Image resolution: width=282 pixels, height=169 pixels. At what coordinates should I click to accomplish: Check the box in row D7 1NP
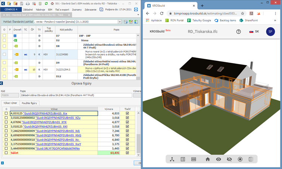pyautogui.click(x=4, y=36)
